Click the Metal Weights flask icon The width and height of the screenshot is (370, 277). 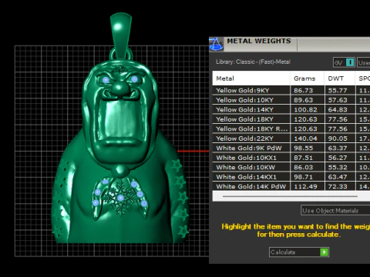click(x=216, y=44)
